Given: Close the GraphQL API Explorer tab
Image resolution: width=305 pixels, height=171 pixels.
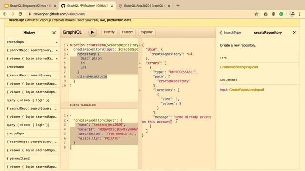Looking at the screenshot, I should [112, 6].
